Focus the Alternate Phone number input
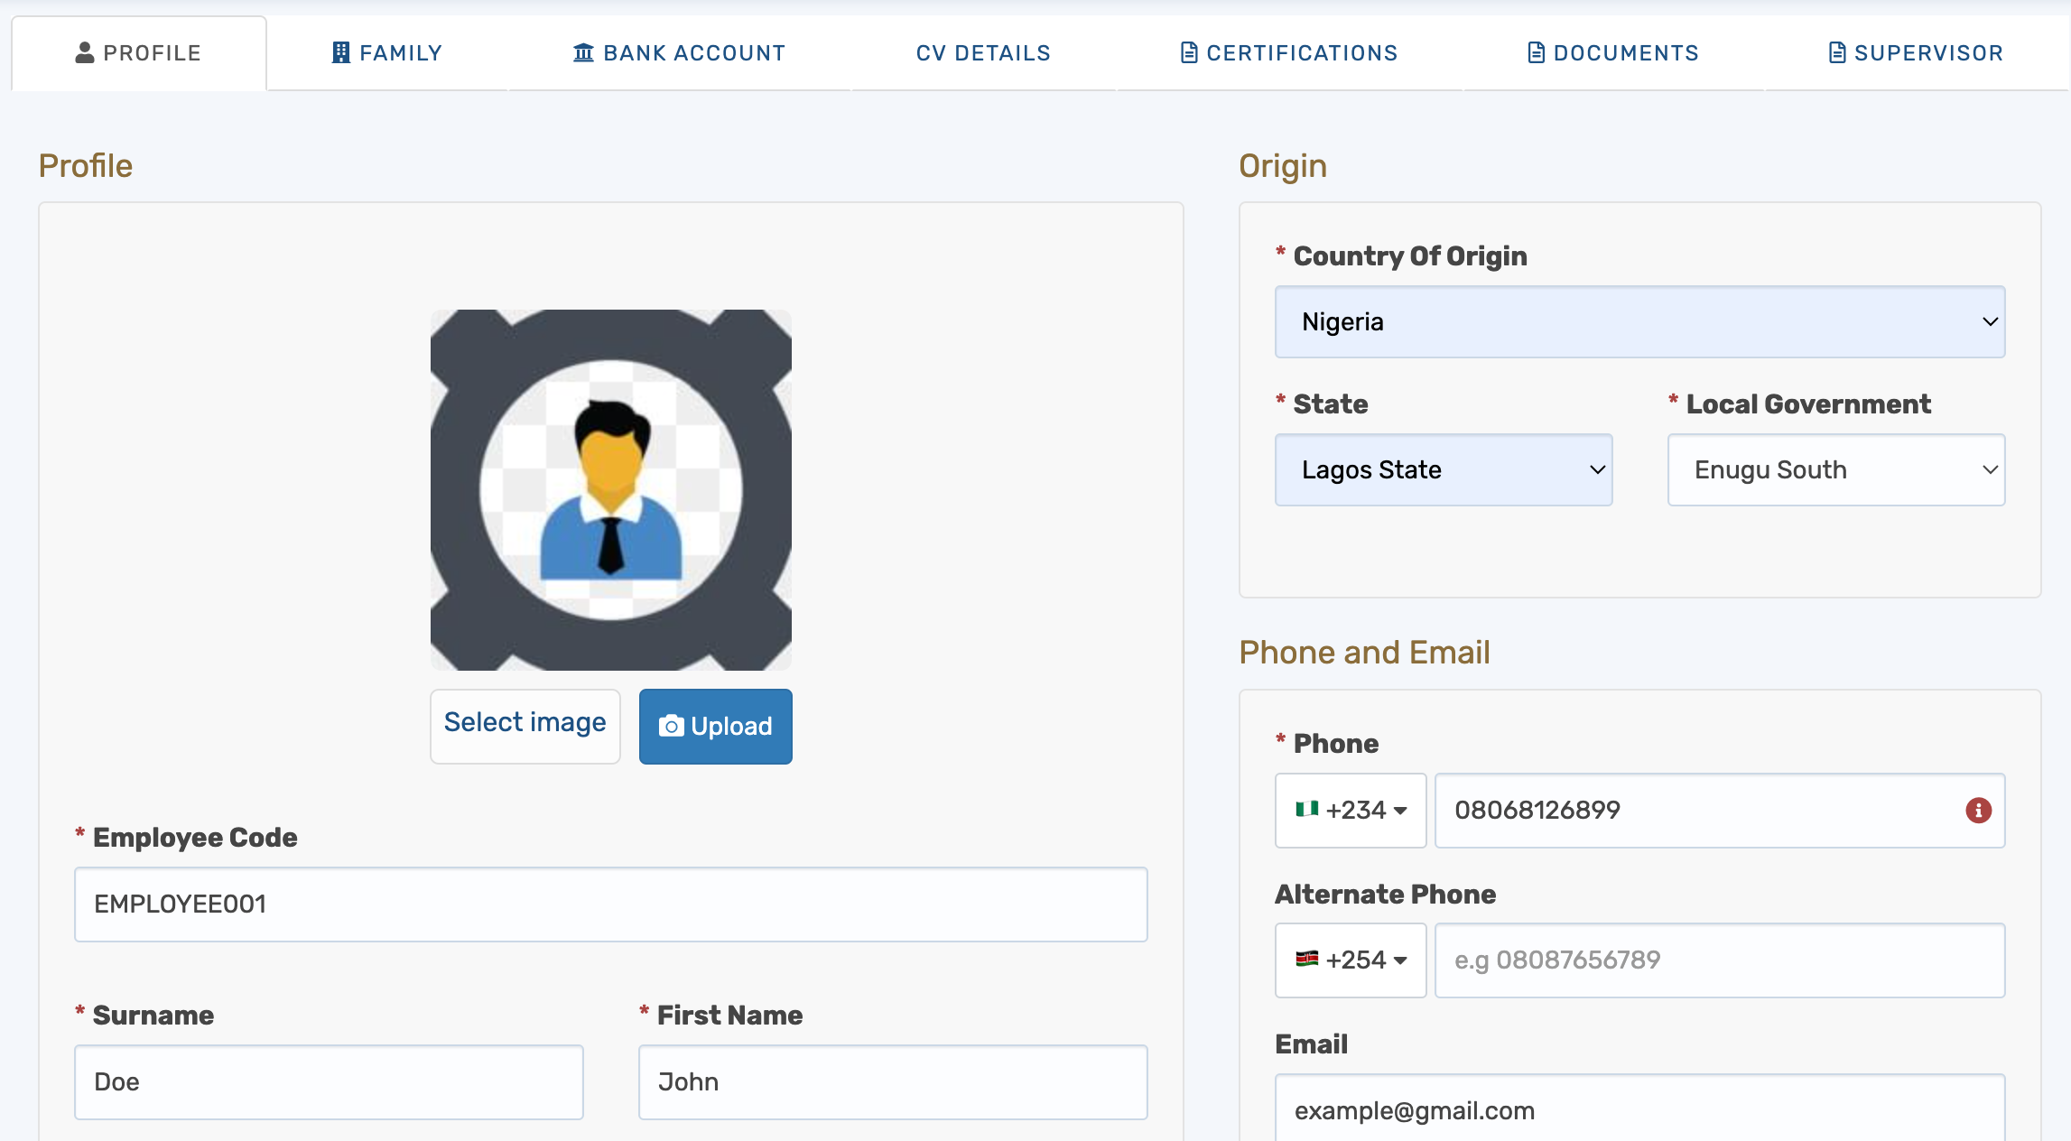The image size is (2071, 1141). pos(1719,960)
